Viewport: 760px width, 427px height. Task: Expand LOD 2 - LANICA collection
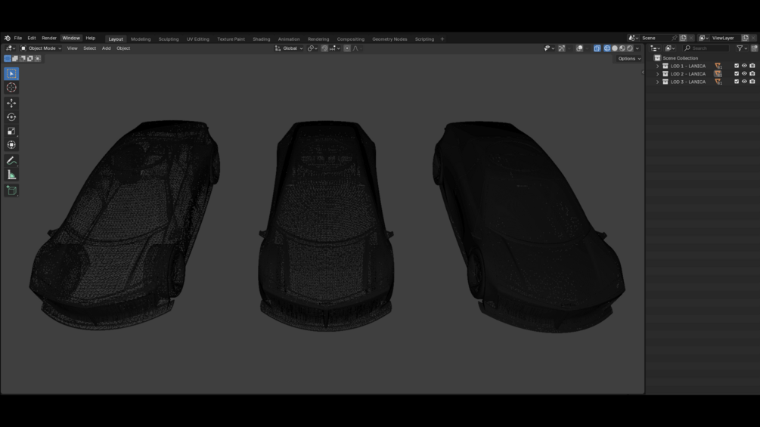pyautogui.click(x=658, y=74)
